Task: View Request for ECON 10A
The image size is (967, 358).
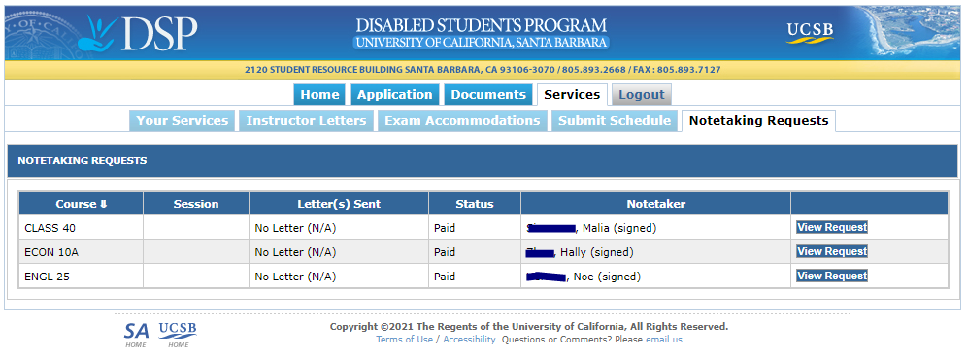Action: pos(832,251)
